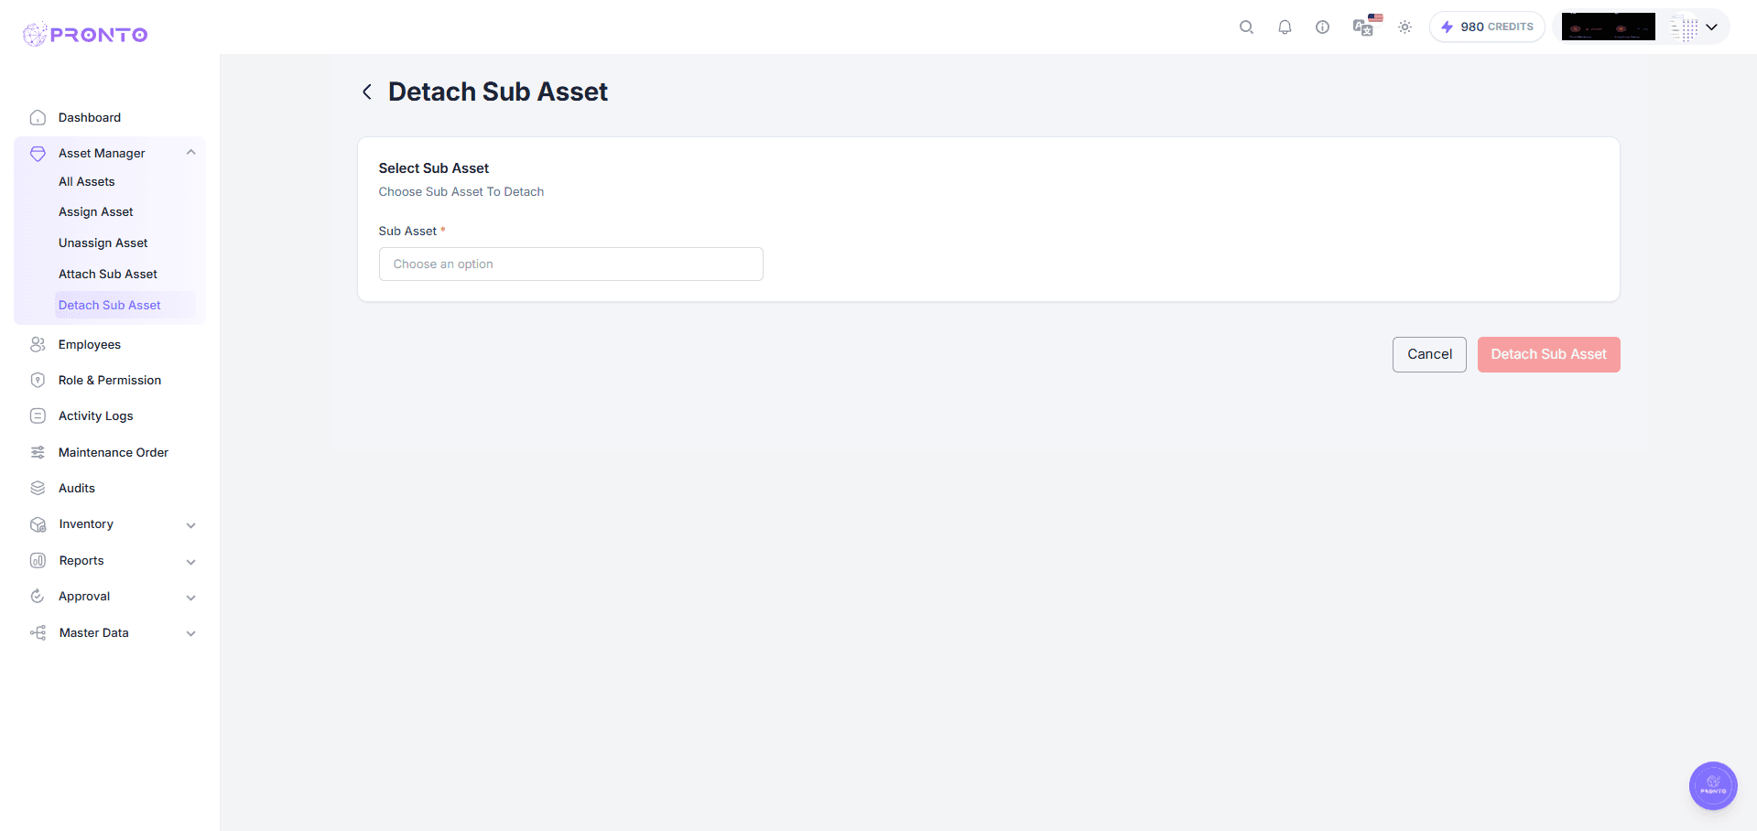
Task: Open the floating Pronto assistant bubble
Action: 1712,785
